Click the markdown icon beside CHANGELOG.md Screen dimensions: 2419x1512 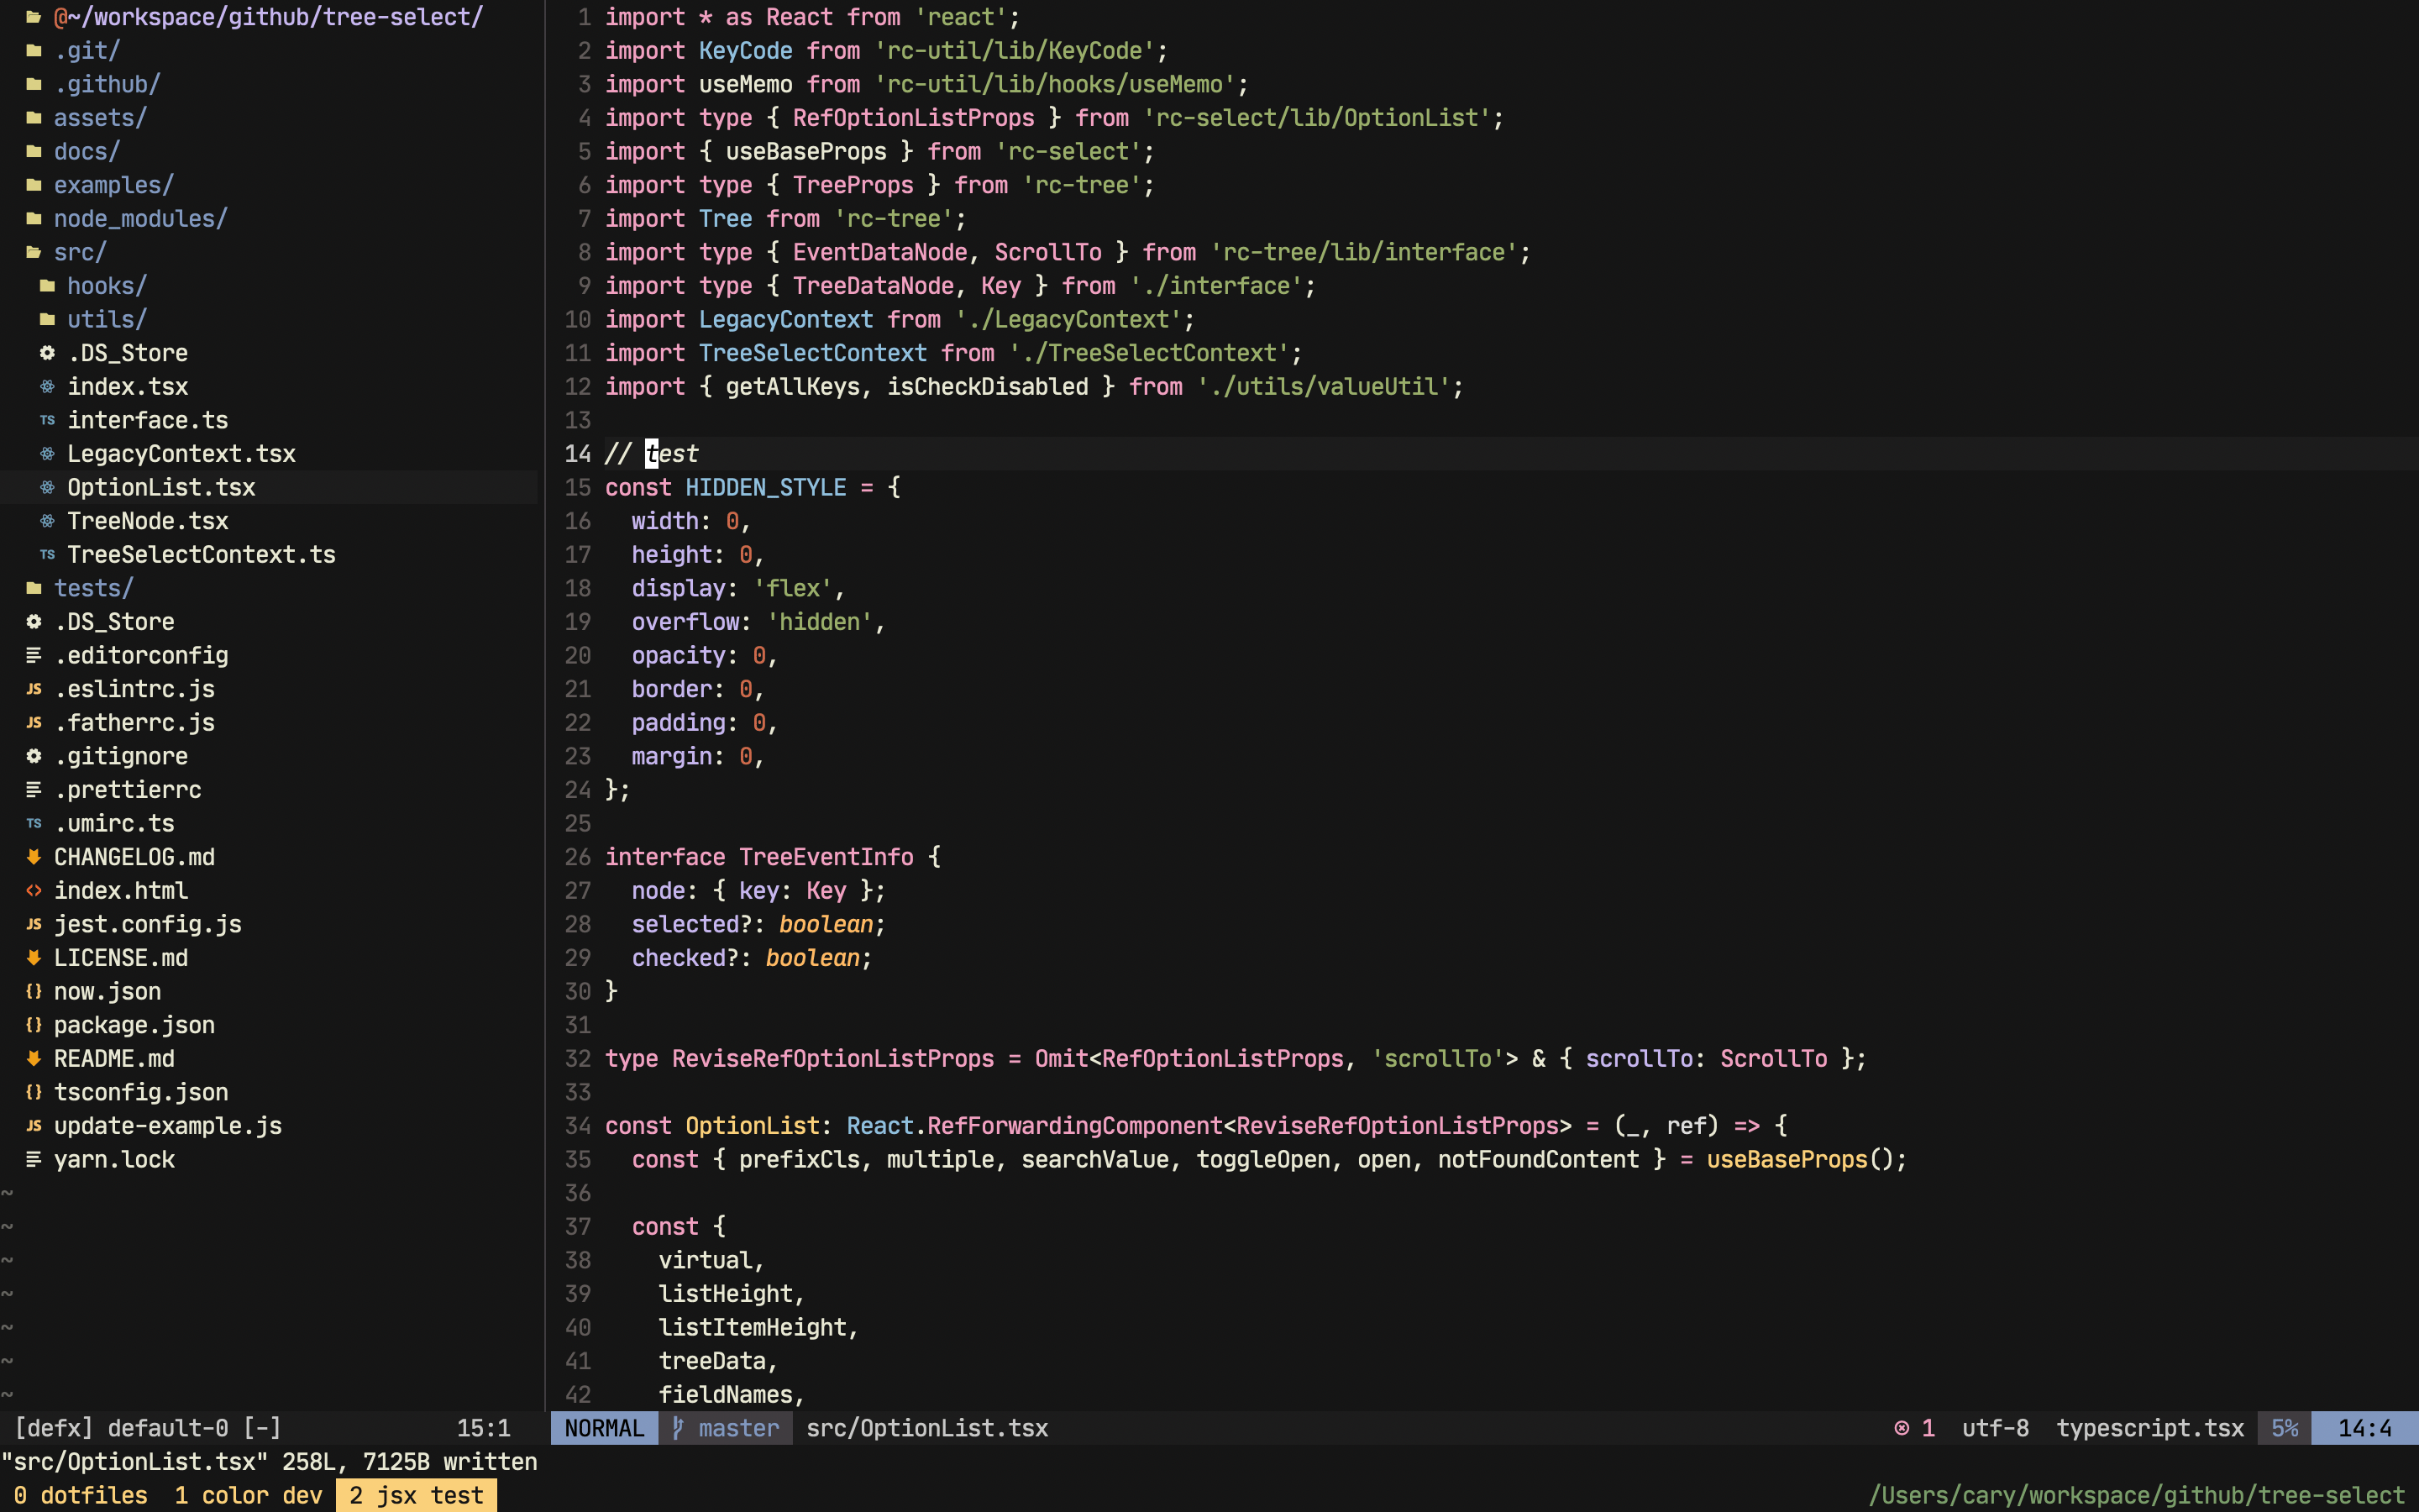[x=34, y=857]
